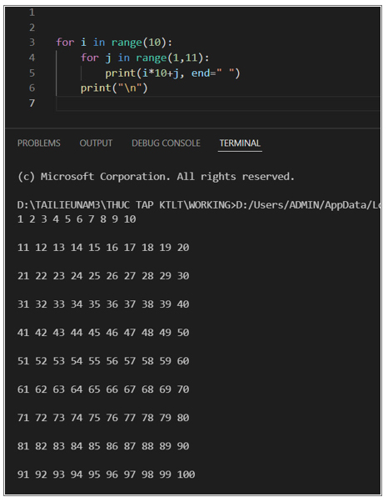The image size is (388, 502).
Task: Open the OUTPUT panel tab
Action: [96, 143]
